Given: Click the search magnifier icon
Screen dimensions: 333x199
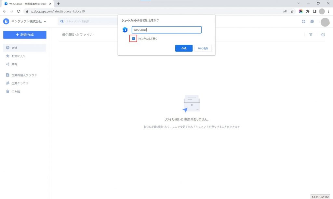Looking at the screenshot, I should pyautogui.click(x=62, y=21).
